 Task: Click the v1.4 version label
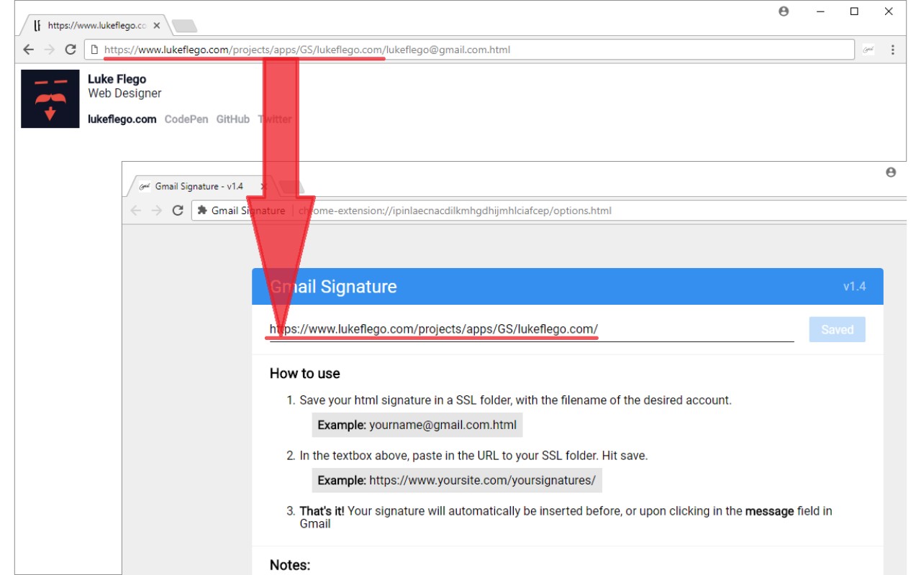[x=855, y=286]
